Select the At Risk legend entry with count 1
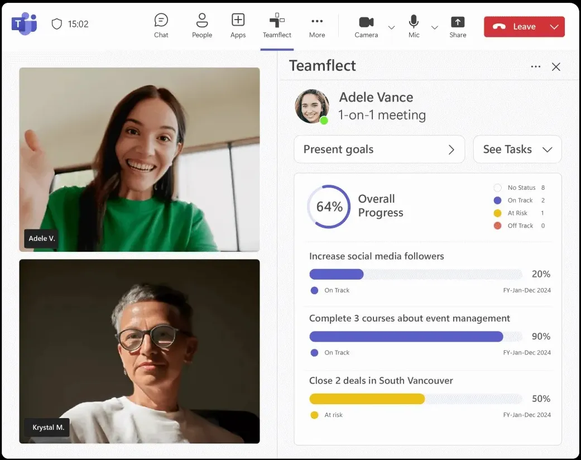The image size is (581, 460). click(x=518, y=213)
